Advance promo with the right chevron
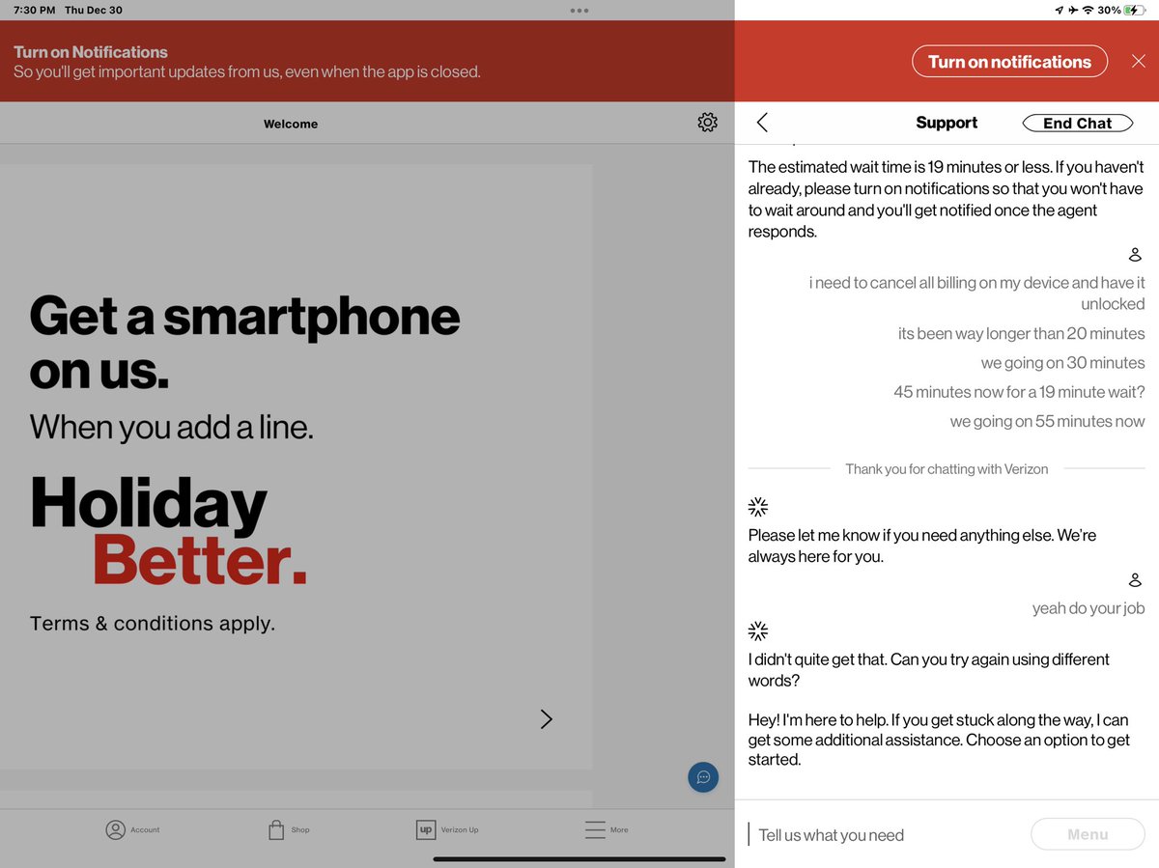Screen dimensions: 1159x868 [546, 718]
